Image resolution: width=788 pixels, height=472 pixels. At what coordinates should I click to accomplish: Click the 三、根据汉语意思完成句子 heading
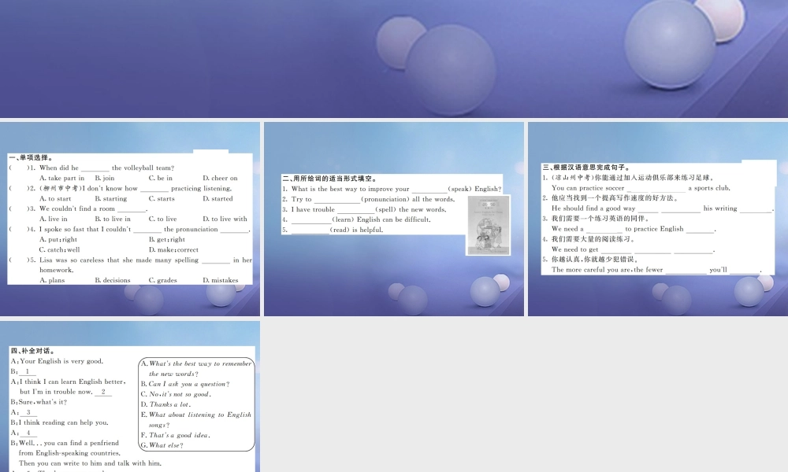(586, 168)
